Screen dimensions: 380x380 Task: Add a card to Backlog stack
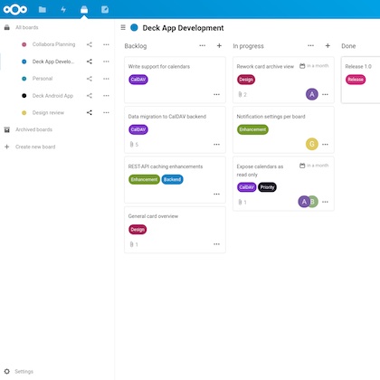(x=219, y=46)
